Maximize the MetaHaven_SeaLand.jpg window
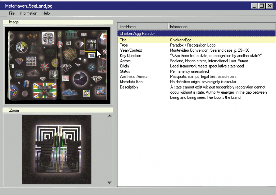276x195 pixels. coord(261,6)
